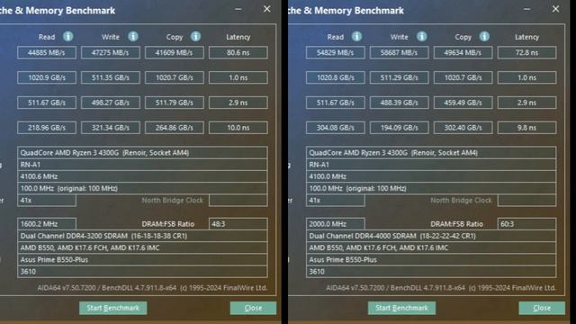Click Asus Prime B550-Plus in right window
This screenshot has height=324, width=576.
click(431, 260)
